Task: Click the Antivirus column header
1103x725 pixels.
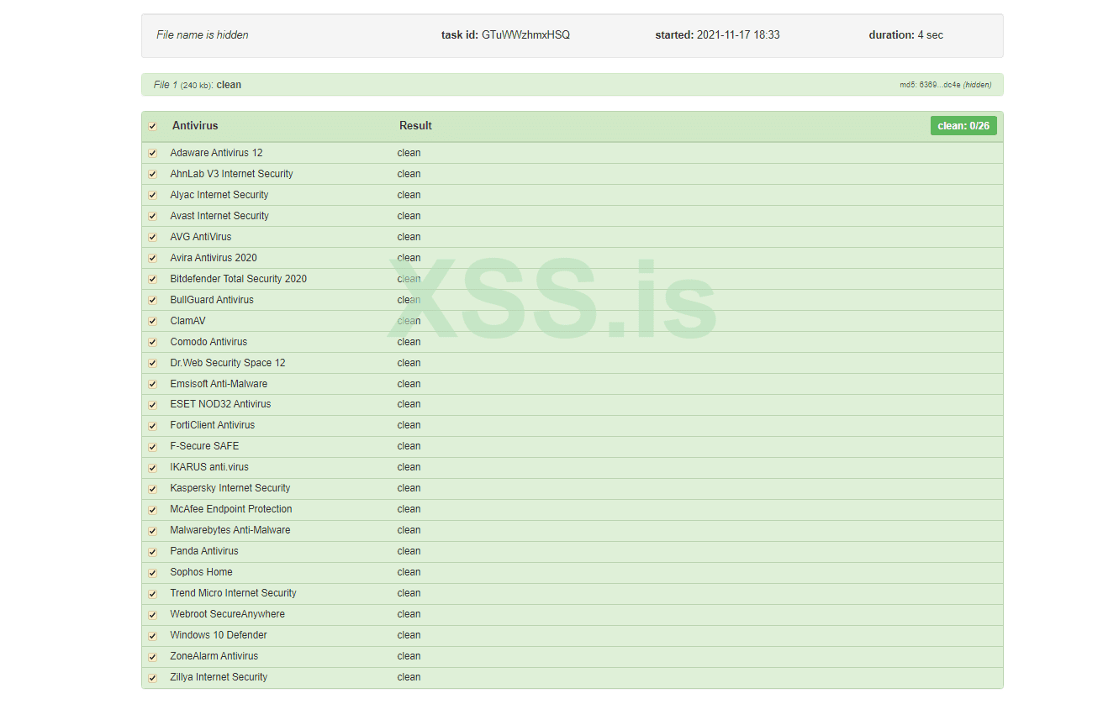Action: 195,126
